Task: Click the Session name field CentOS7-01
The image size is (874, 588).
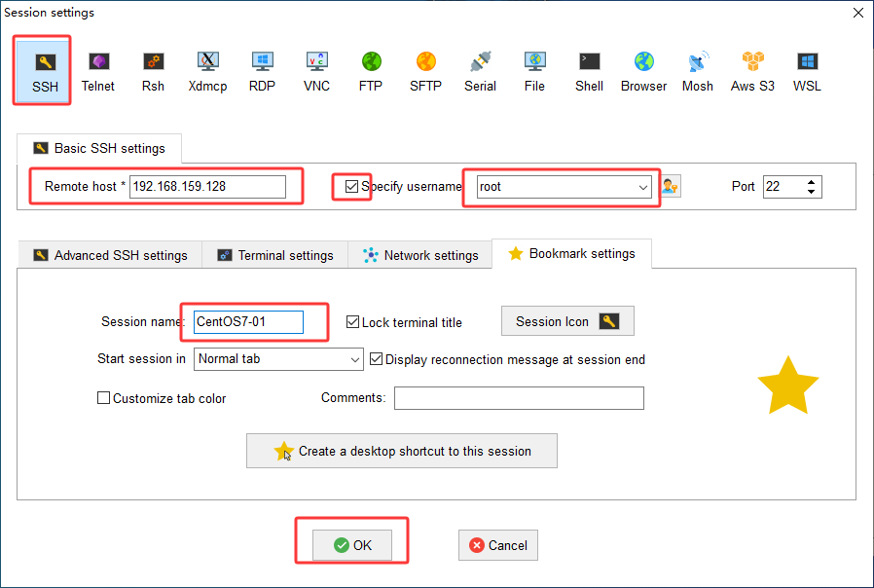Action: click(248, 322)
